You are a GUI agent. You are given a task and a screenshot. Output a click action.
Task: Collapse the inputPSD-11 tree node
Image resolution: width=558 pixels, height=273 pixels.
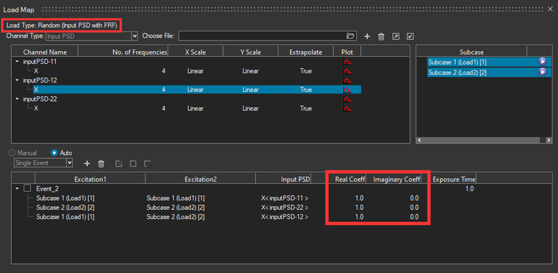click(x=17, y=62)
